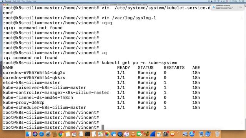Open the Window menu
Image resolution: width=246 pixels, height=138 pixels.
click(x=29, y=1)
